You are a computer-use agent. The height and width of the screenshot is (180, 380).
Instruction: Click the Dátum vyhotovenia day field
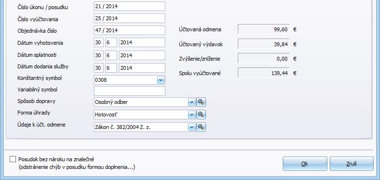pos(99,42)
